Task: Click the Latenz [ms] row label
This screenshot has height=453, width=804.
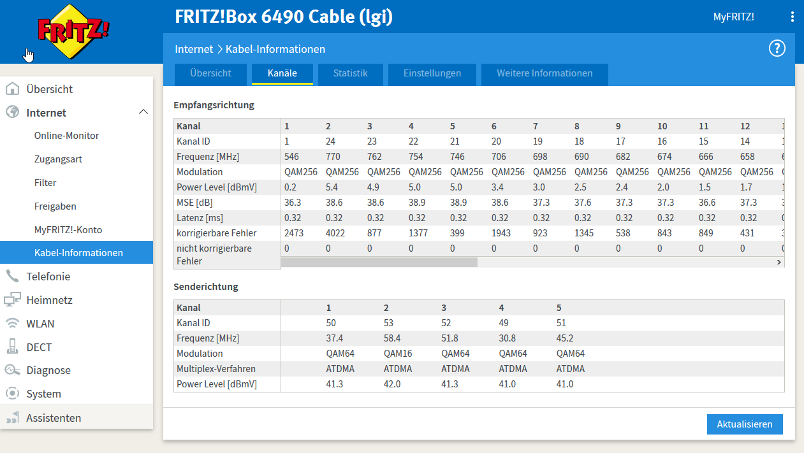Action: click(200, 218)
